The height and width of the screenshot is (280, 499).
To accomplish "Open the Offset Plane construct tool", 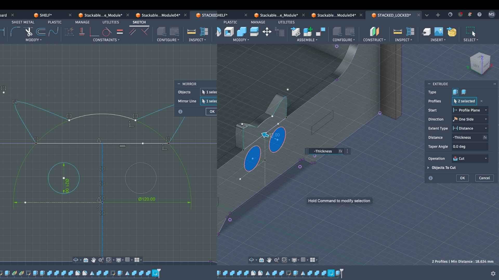I will pos(374,32).
